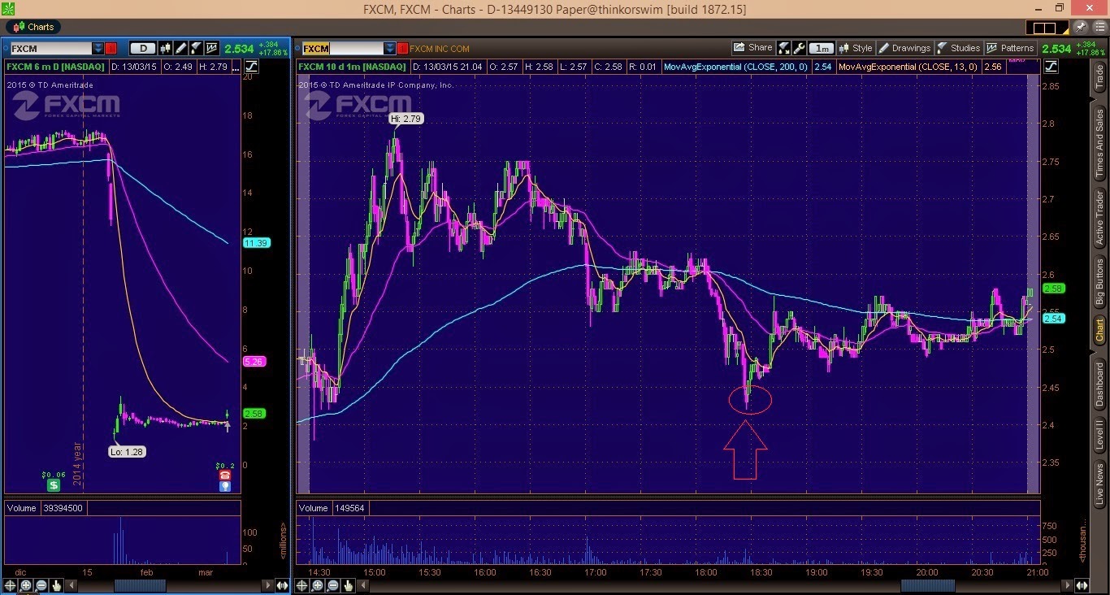The width and height of the screenshot is (1110, 595).
Task: Click the left chart red link indicator
Action: 111,48
